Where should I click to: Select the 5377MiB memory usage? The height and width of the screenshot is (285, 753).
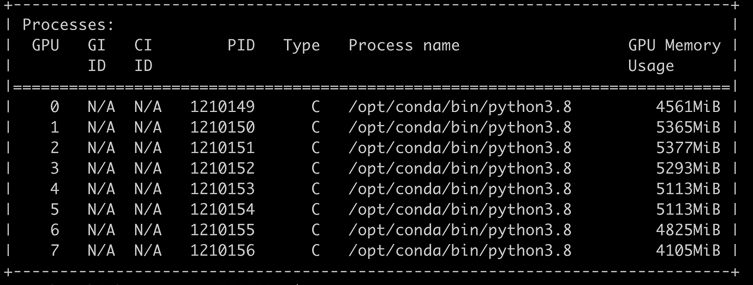pos(688,148)
